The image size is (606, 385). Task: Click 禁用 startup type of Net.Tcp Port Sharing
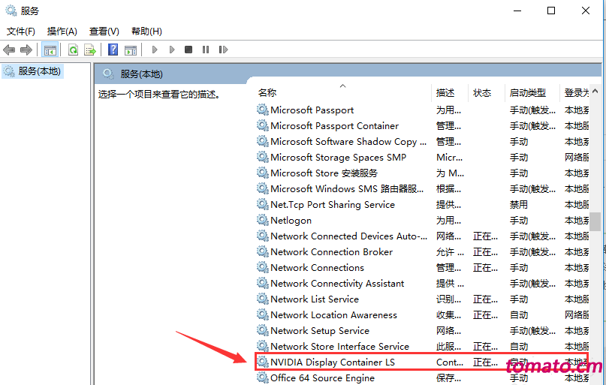[x=519, y=205]
